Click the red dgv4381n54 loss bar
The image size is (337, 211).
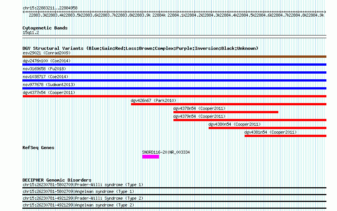pos(286,136)
